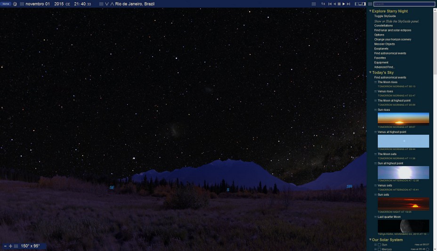Toggle bottom panel layout icon
Viewport: 437px width, 251px height.
click(x=360, y=4)
